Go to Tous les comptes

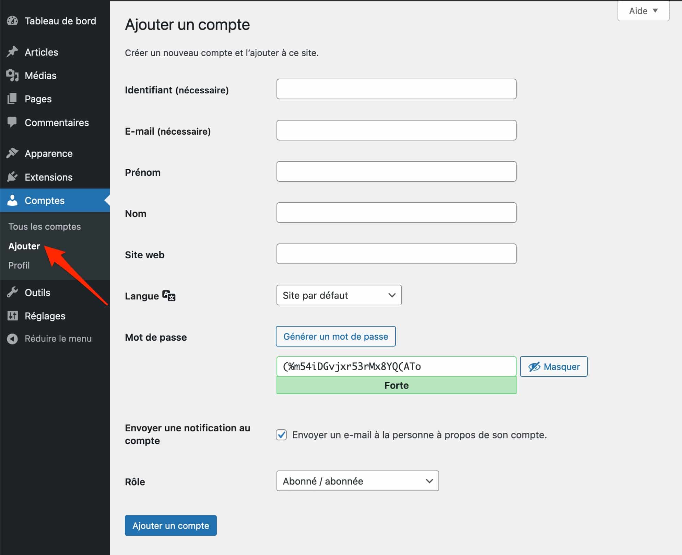pos(45,227)
